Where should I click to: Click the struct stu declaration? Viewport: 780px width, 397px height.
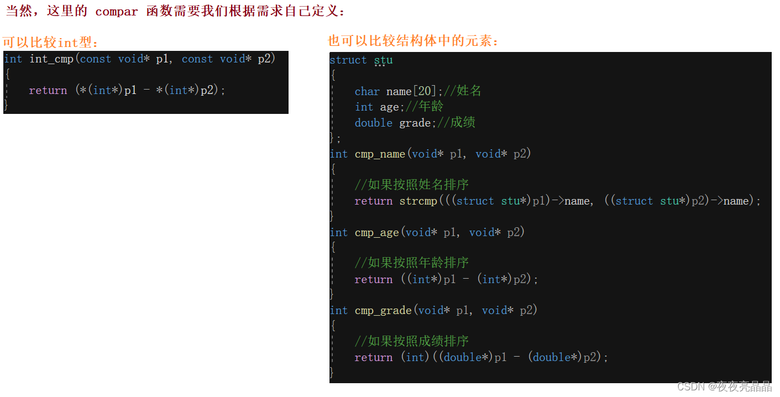click(x=362, y=60)
